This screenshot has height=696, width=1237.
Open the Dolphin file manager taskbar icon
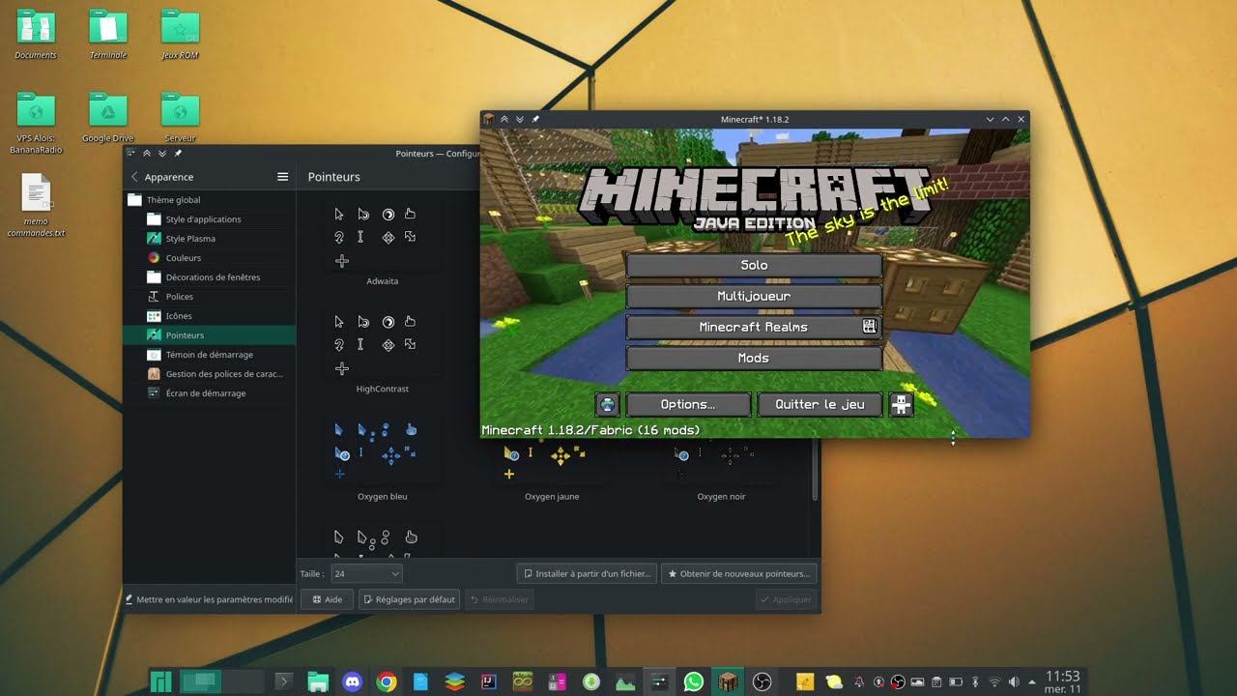click(318, 682)
